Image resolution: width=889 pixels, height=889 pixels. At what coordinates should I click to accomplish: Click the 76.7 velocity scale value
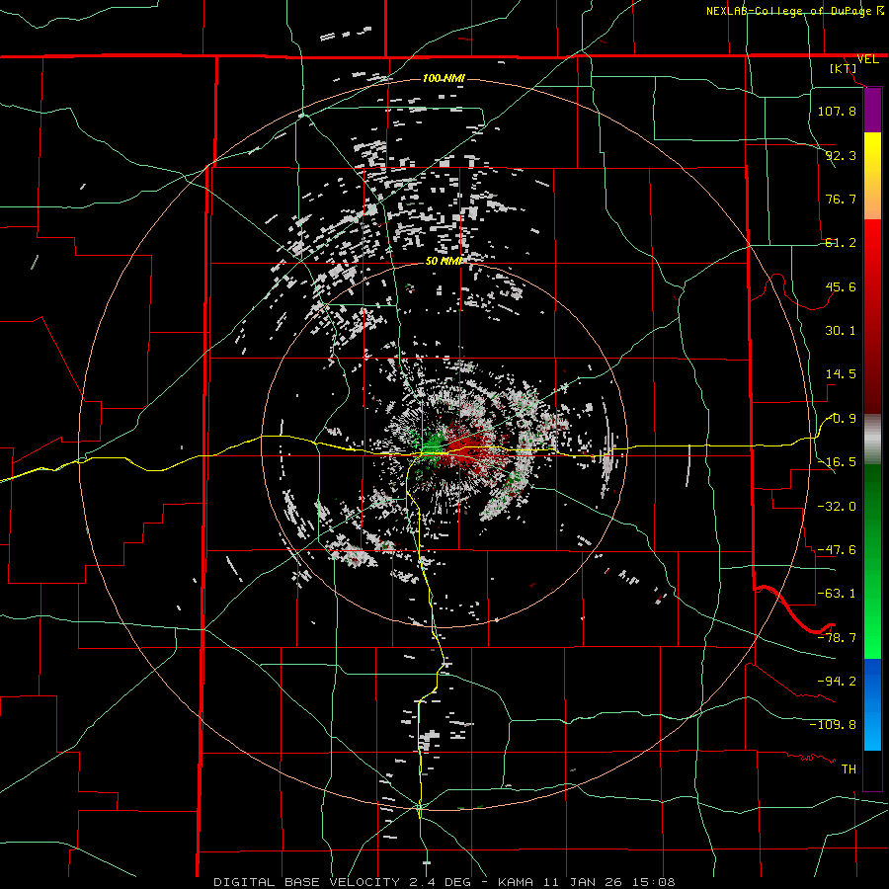tap(841, 199)
